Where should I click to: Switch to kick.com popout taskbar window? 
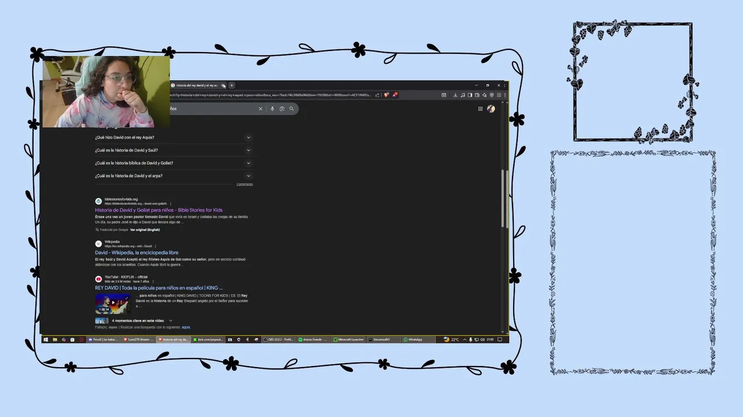(208, 339)
